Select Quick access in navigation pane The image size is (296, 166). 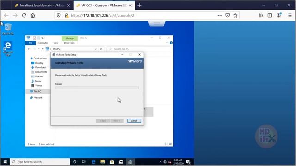coord(38,59)
